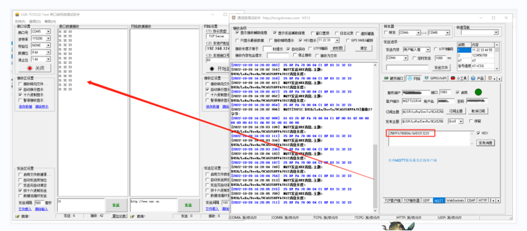Screen dimensions: 527x231
Task: Click the green connection status indicator circle
Action: 478,92
